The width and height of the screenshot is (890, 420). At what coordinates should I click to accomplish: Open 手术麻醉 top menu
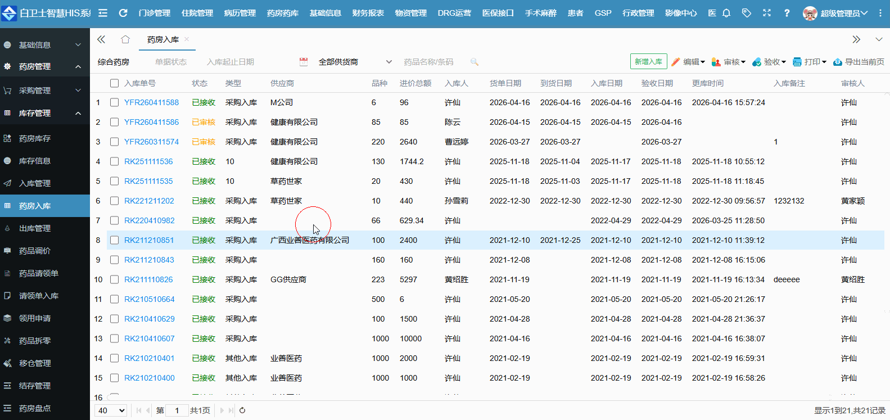tap(541, 13)
